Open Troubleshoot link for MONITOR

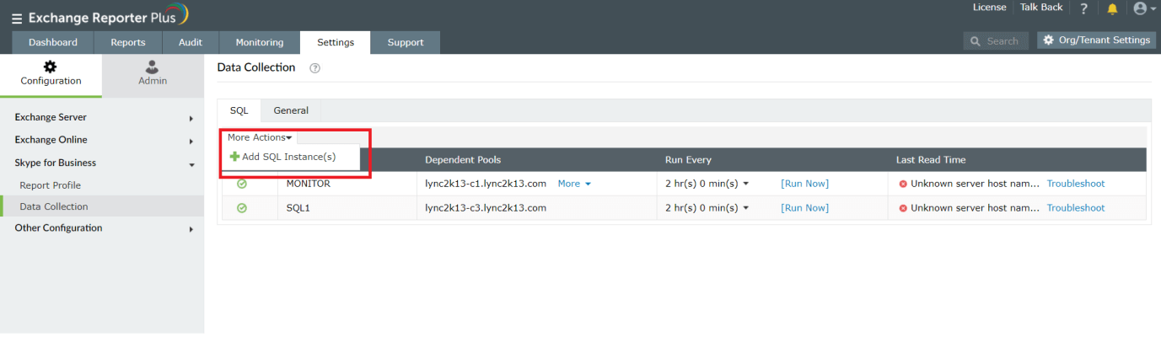(1076, 184)
